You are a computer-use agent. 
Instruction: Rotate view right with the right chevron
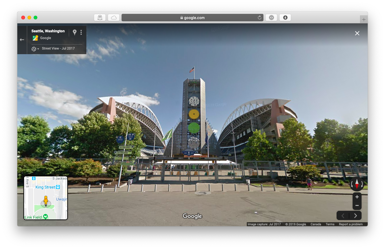point(355,215)
